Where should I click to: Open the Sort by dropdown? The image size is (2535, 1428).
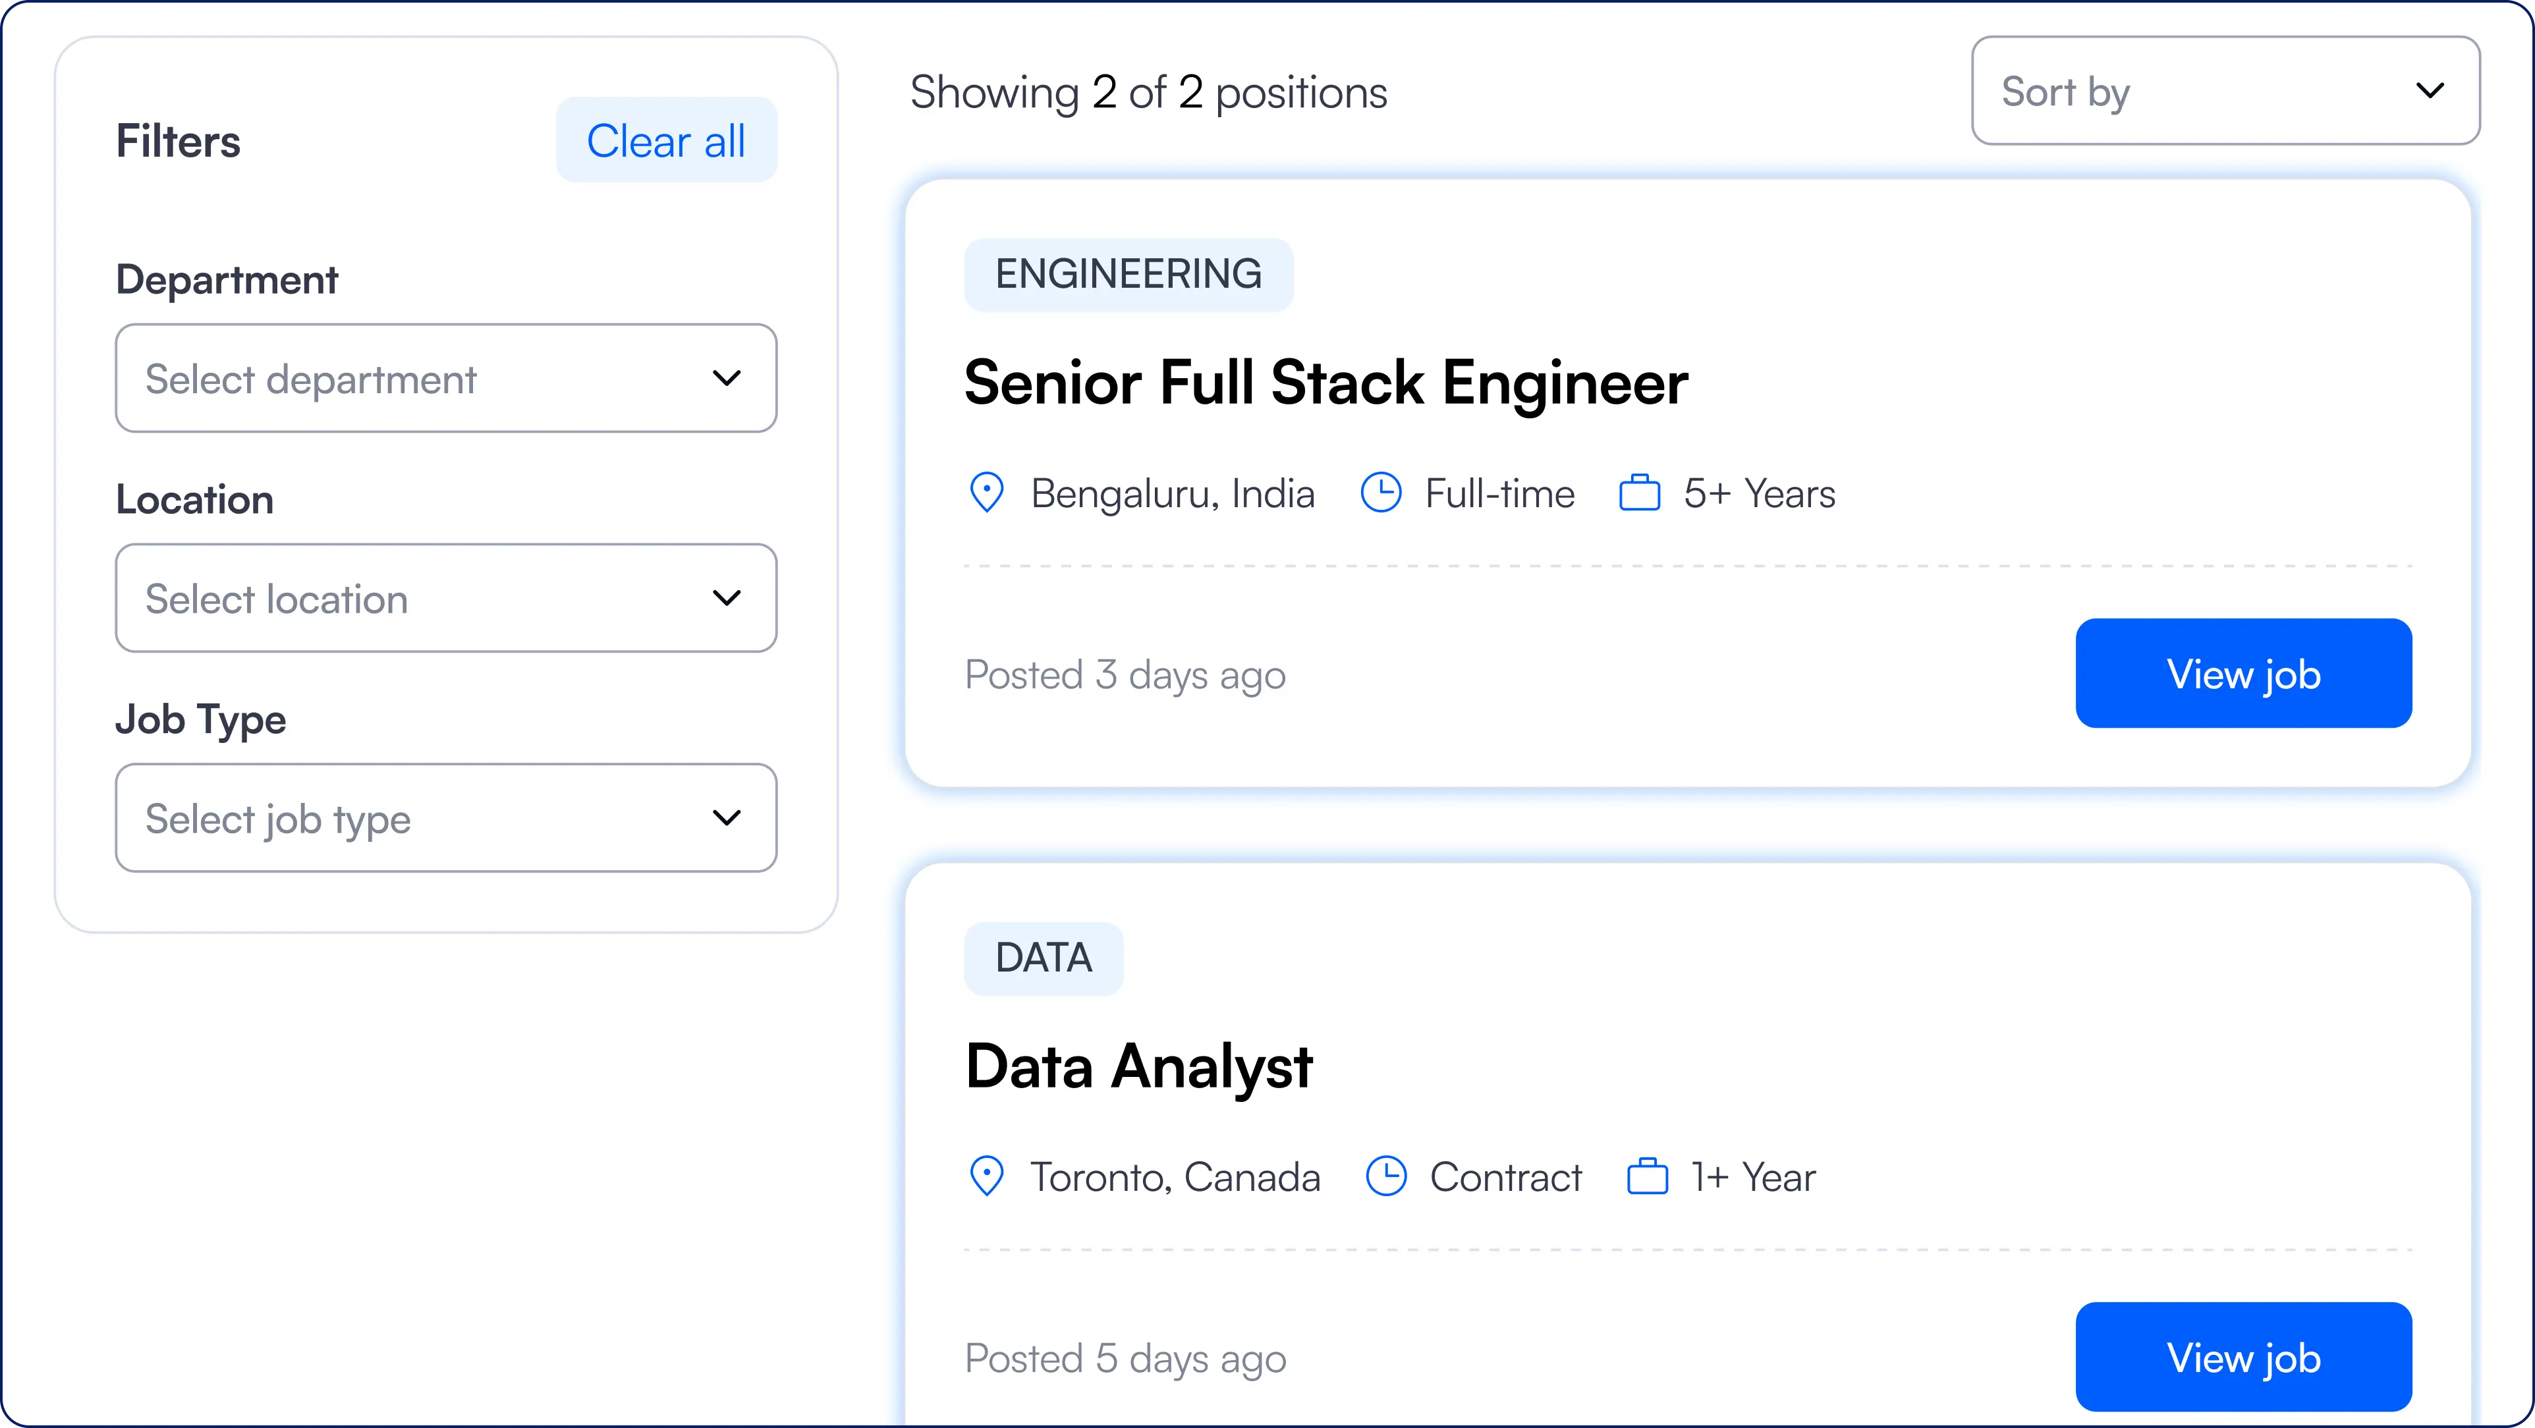[x=2224, y=90]
